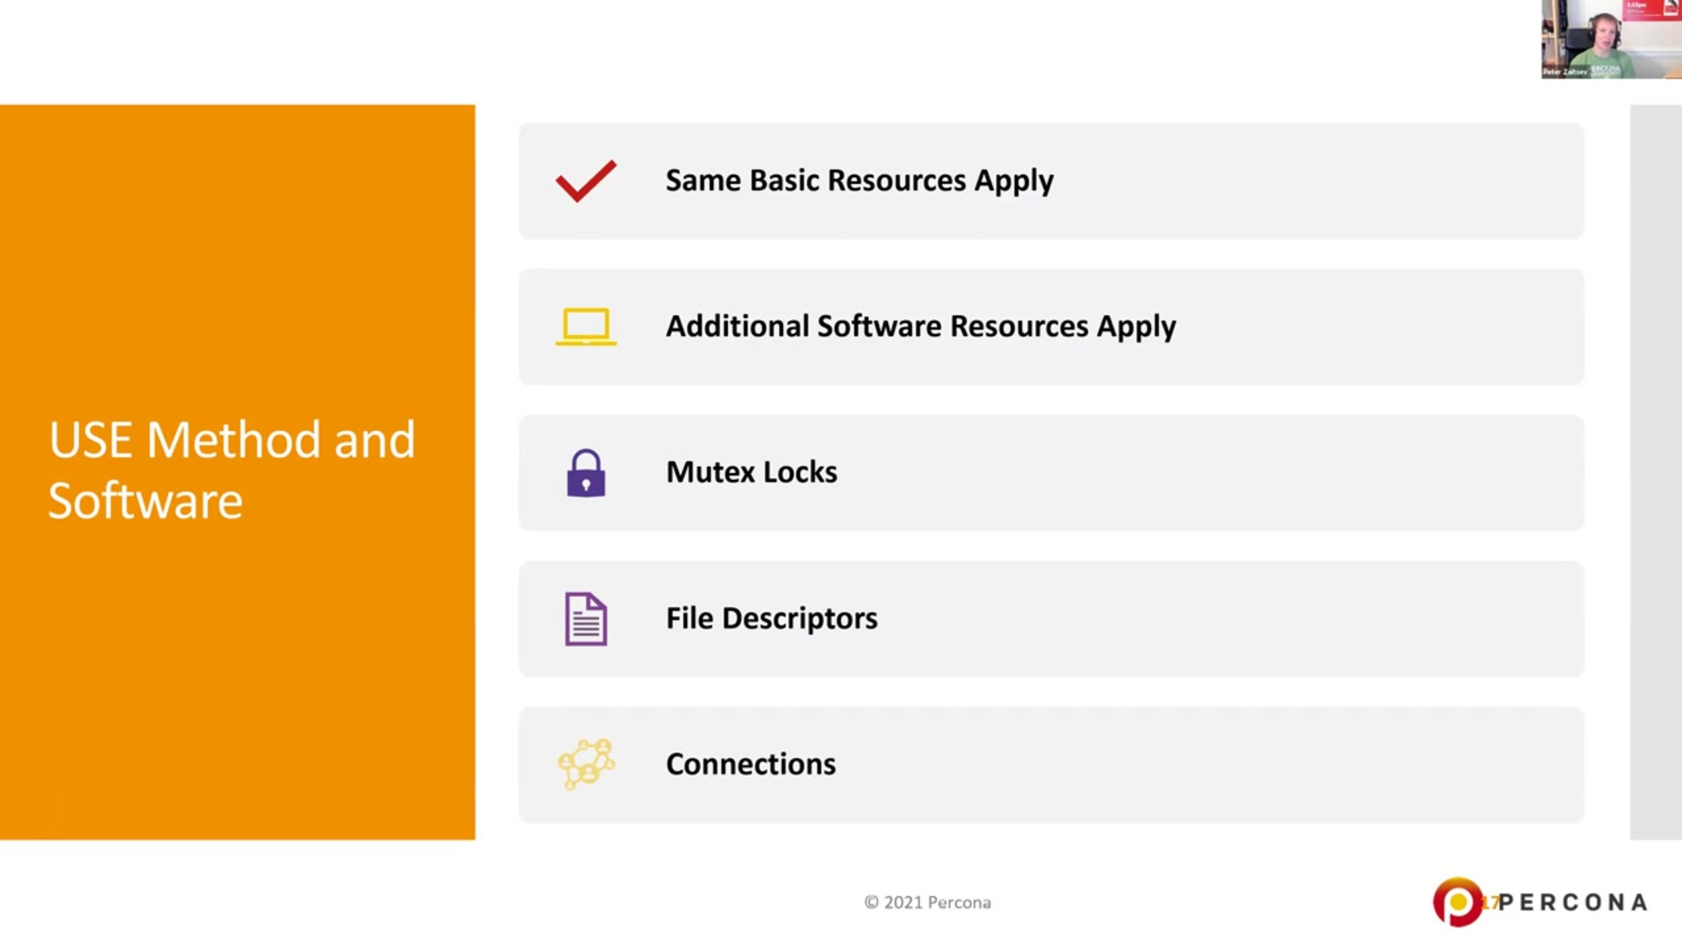
Task: Click the Percona circular logo icon
Action: coord(1456,901)
